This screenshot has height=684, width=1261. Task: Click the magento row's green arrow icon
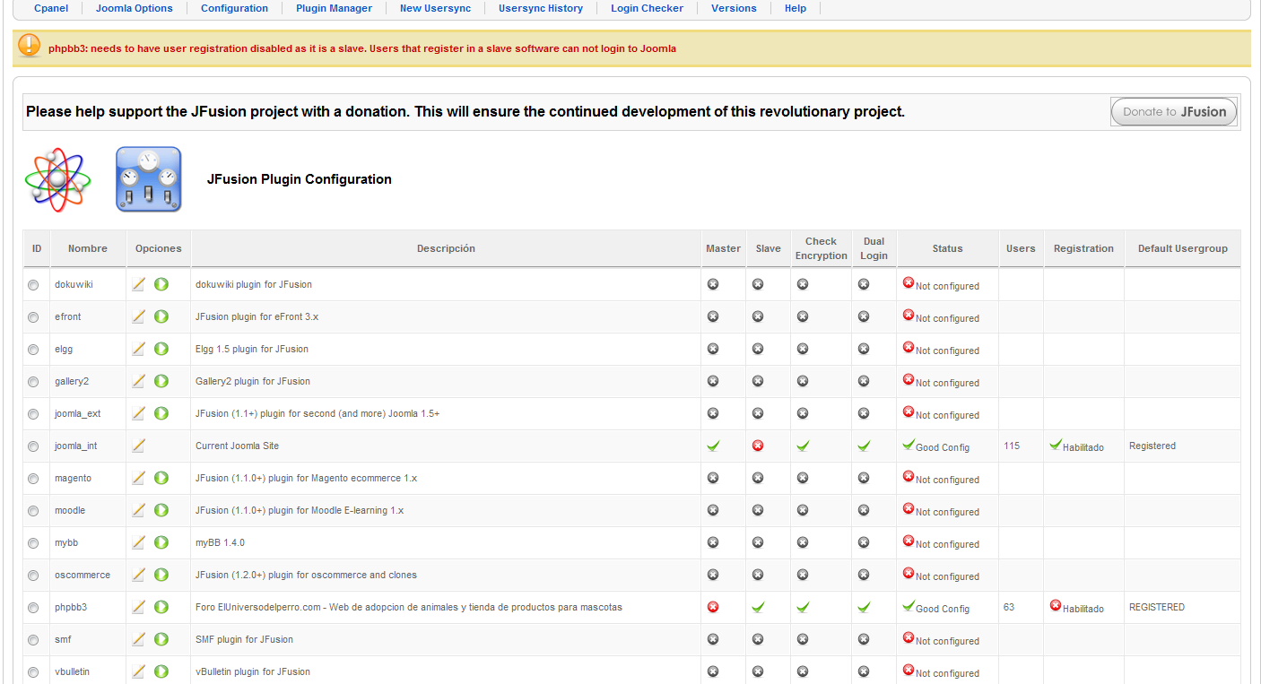coord(161,478)
